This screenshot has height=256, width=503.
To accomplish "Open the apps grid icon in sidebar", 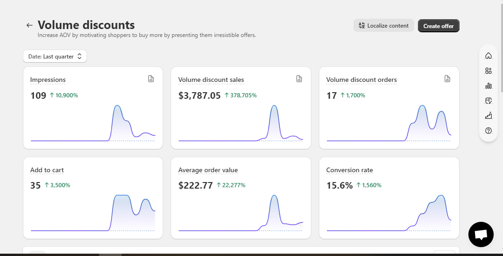I will [x=488, y=71].
